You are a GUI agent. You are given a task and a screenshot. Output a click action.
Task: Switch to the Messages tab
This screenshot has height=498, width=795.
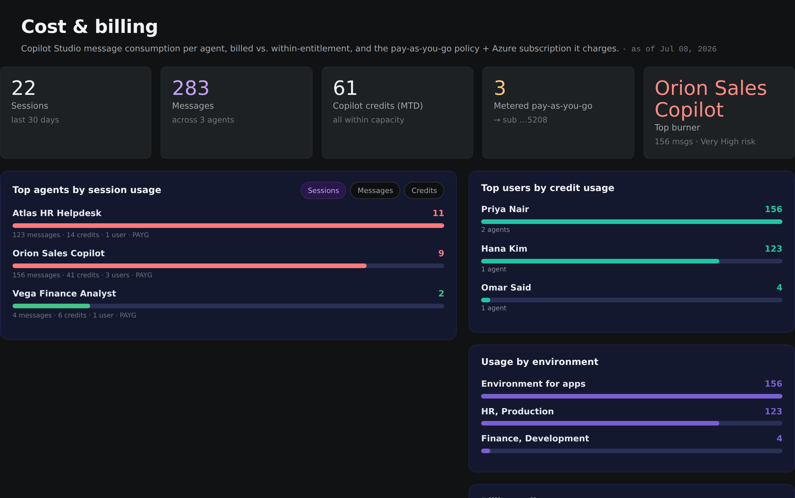pos(375,190)
